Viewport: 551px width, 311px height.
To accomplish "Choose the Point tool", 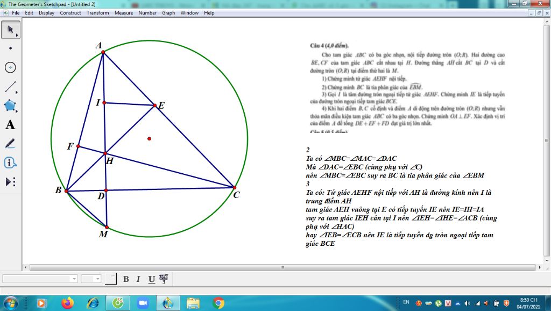I will pos(11,48).
